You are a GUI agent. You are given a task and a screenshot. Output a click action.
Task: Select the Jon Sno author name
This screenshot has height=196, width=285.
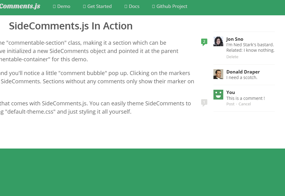click(235, 39)
